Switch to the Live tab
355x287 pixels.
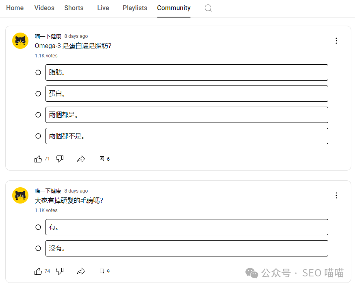tap(103, 8)
